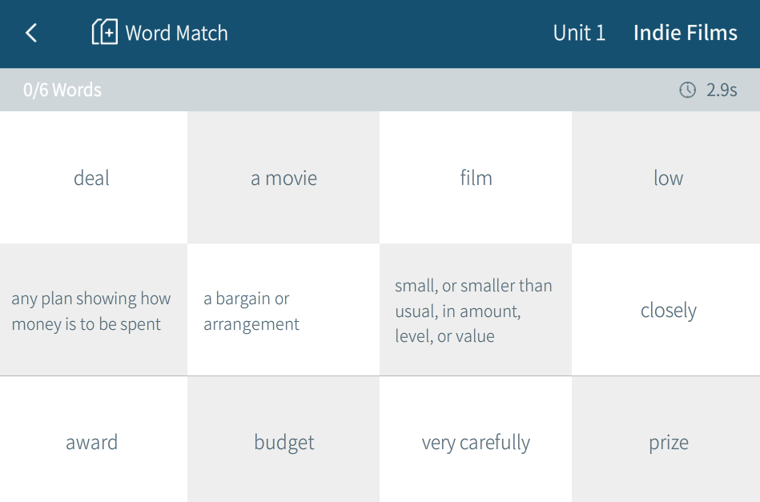Select the "a movie" definition card
760x502 pixels.
pyautogui.click(x=283, y=178)
